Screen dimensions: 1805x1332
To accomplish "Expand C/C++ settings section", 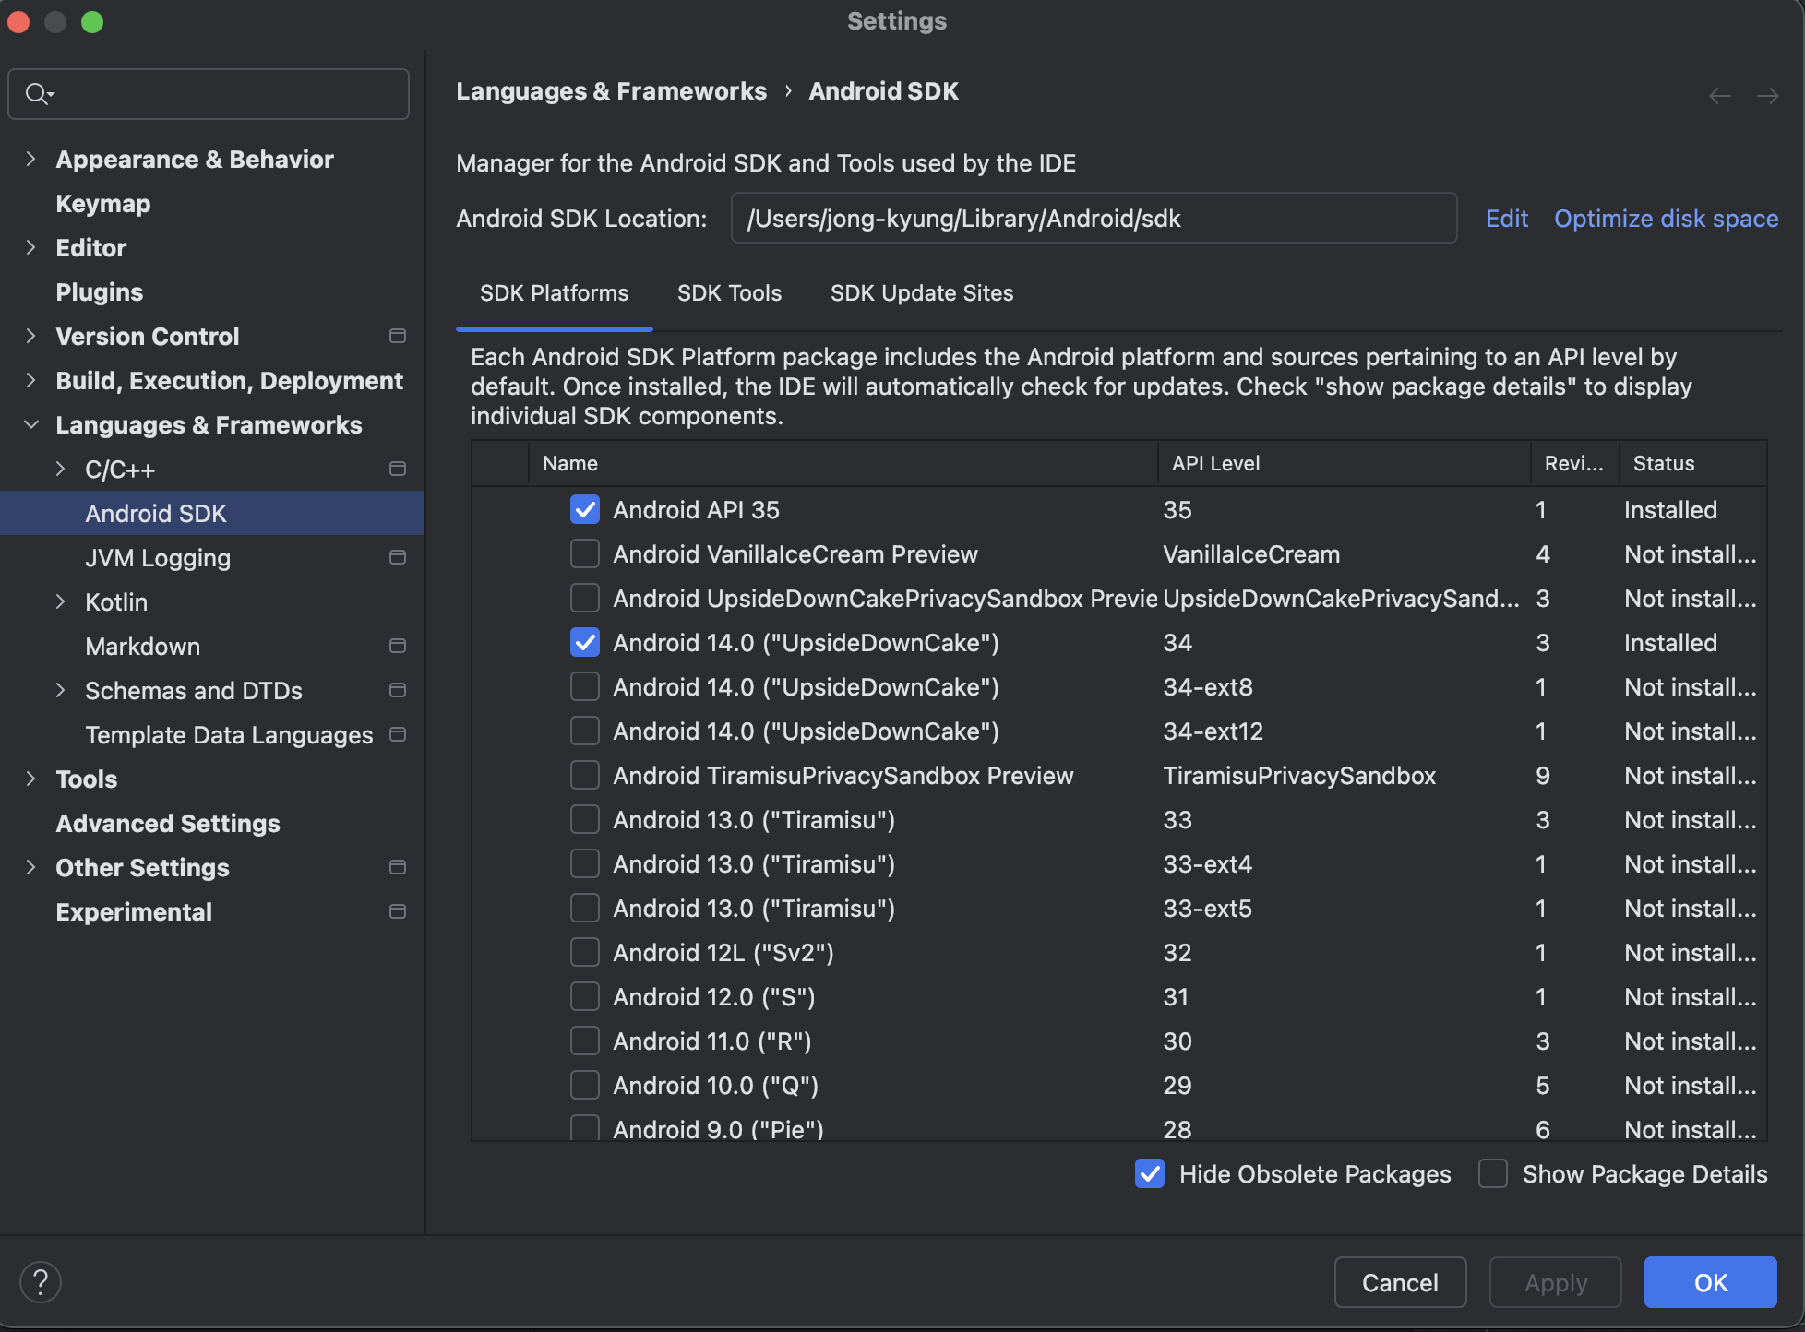I will pyautogui.click(x=60, y=470).
